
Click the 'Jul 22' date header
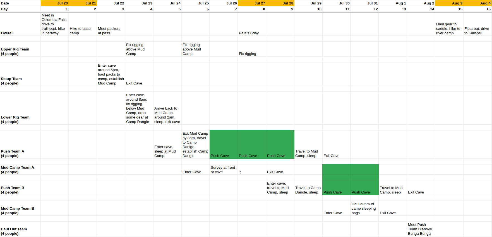pos(111,3)
